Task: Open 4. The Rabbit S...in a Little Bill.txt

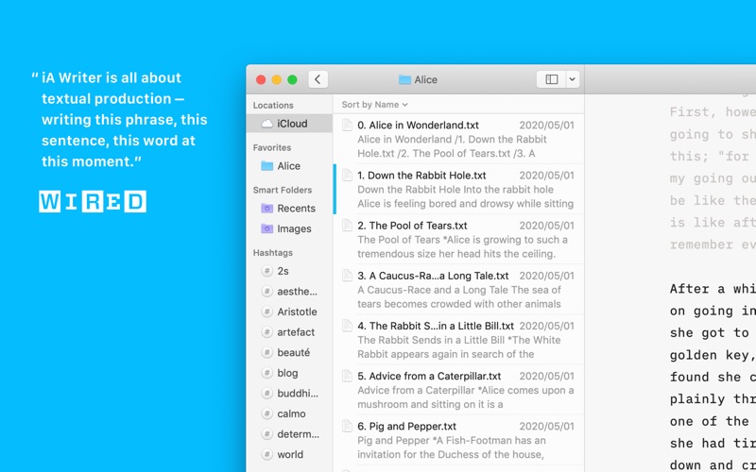Action: coord(458,340)
